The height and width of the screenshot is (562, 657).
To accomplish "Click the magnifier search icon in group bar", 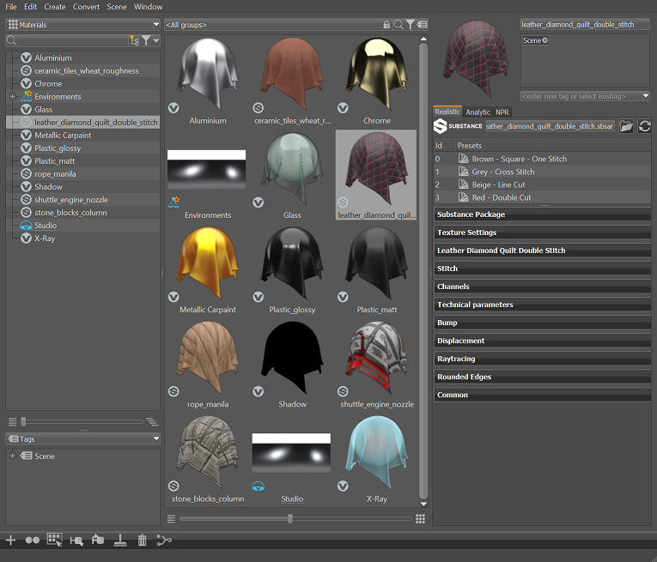I will click(398, 25).
